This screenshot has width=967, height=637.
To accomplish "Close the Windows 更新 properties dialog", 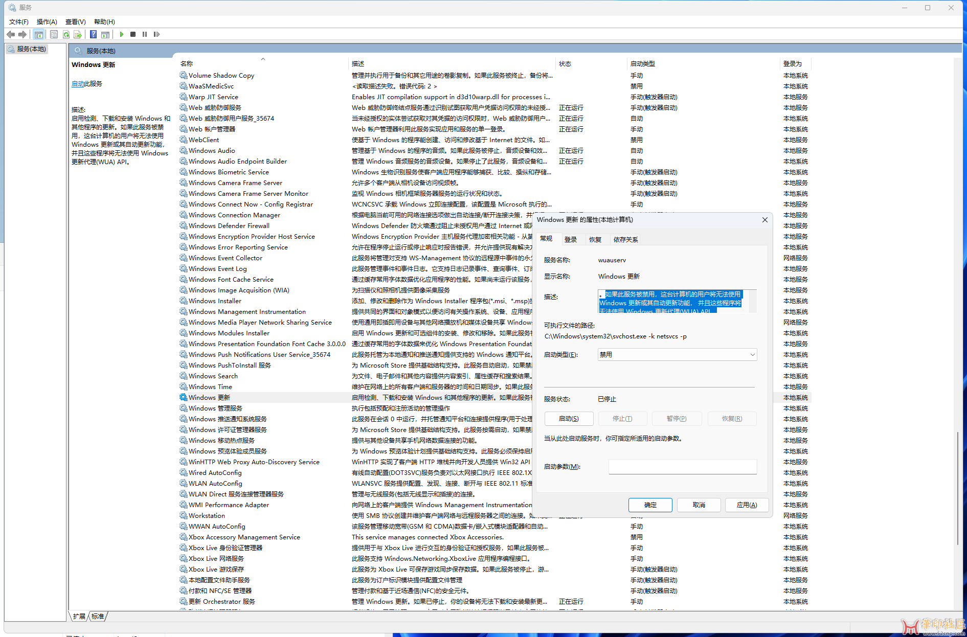I will click(x=765, y=220).
